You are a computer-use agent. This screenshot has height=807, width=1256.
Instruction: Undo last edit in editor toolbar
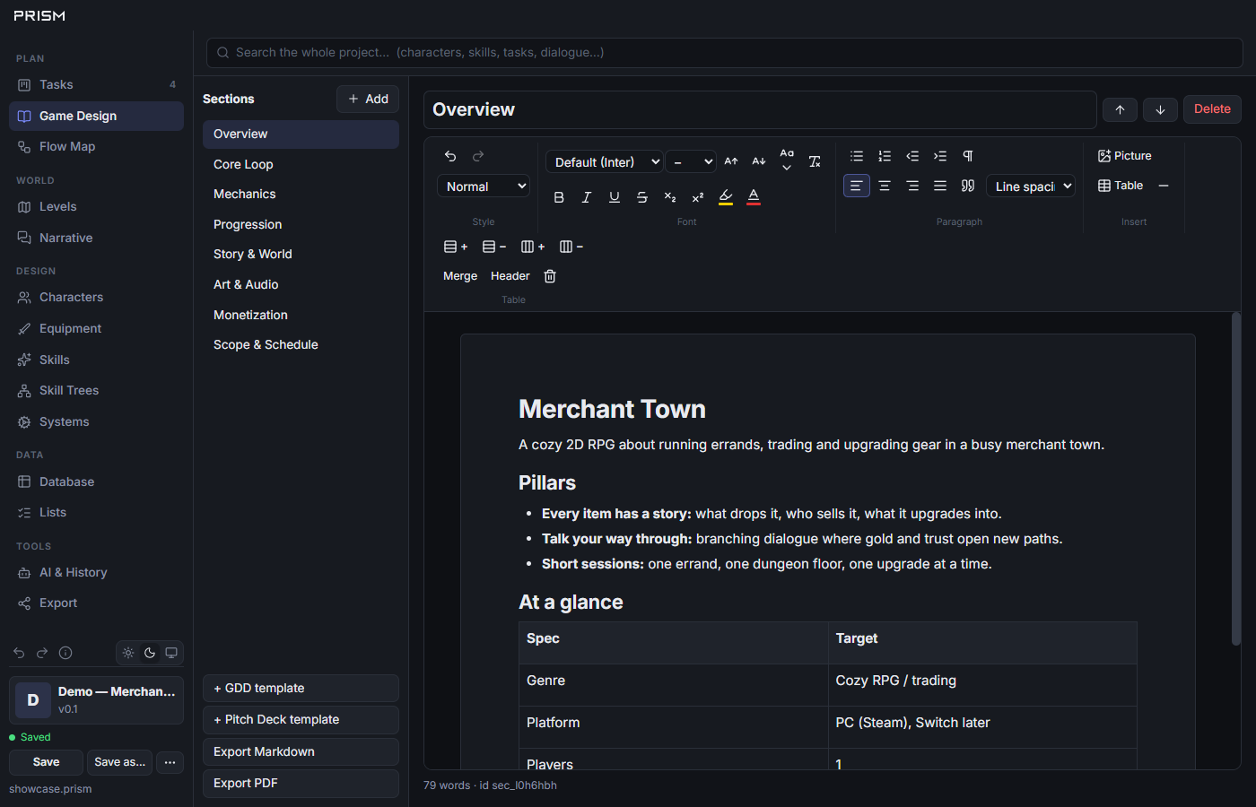[x=450, y=156]
